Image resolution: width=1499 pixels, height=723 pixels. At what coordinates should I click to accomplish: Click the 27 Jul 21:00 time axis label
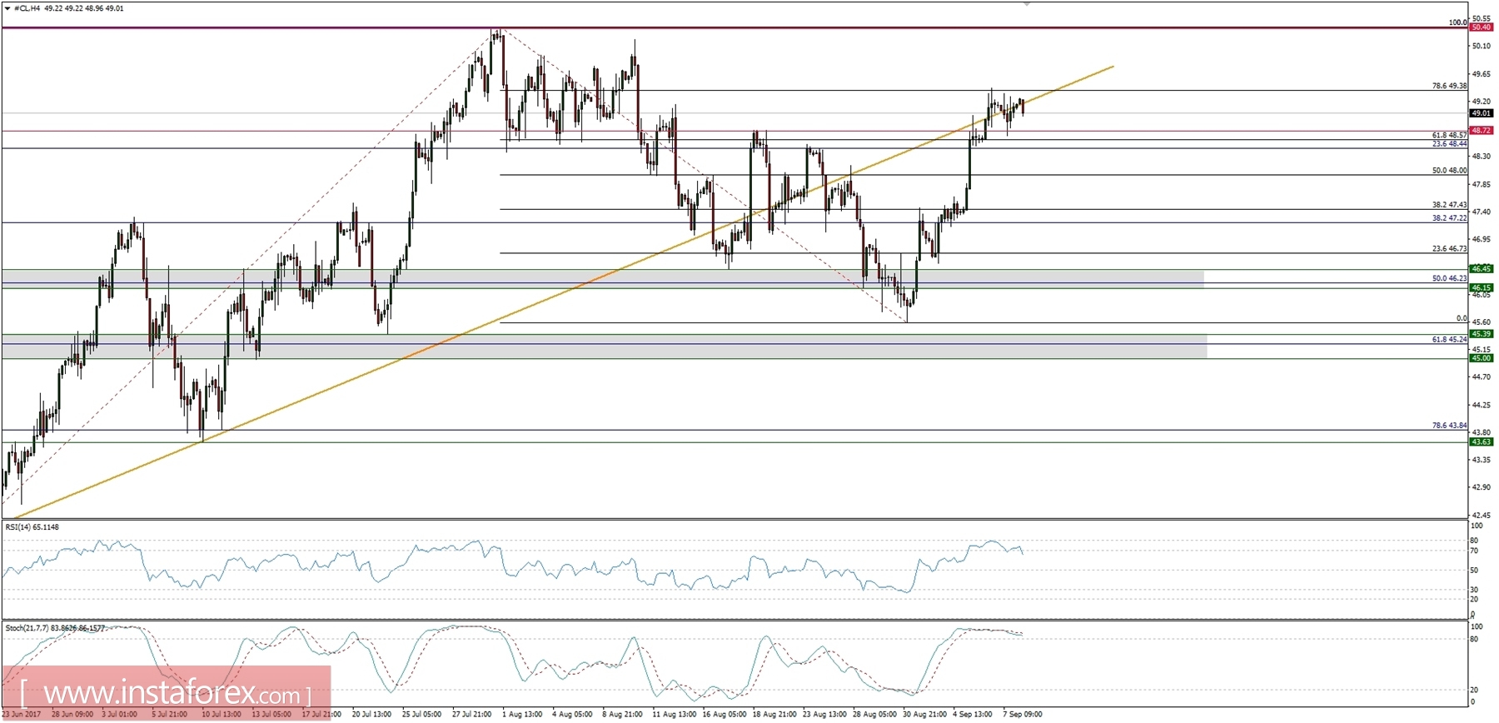pos(471,715)
